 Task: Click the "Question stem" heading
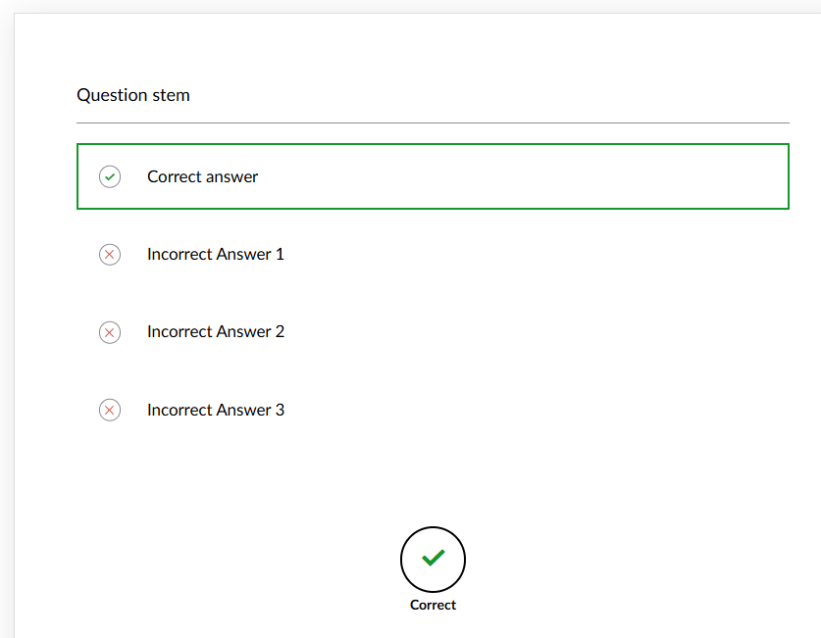click(133, 95)
